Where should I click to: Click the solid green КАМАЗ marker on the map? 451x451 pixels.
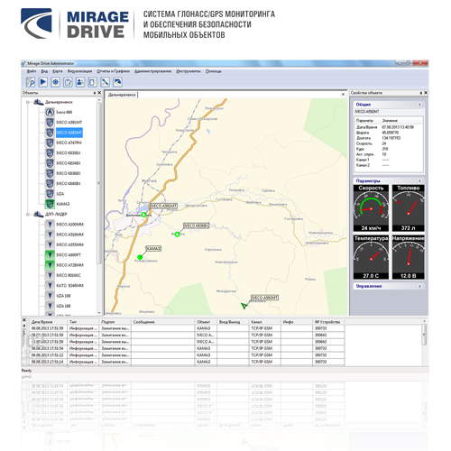pos(140,257)
